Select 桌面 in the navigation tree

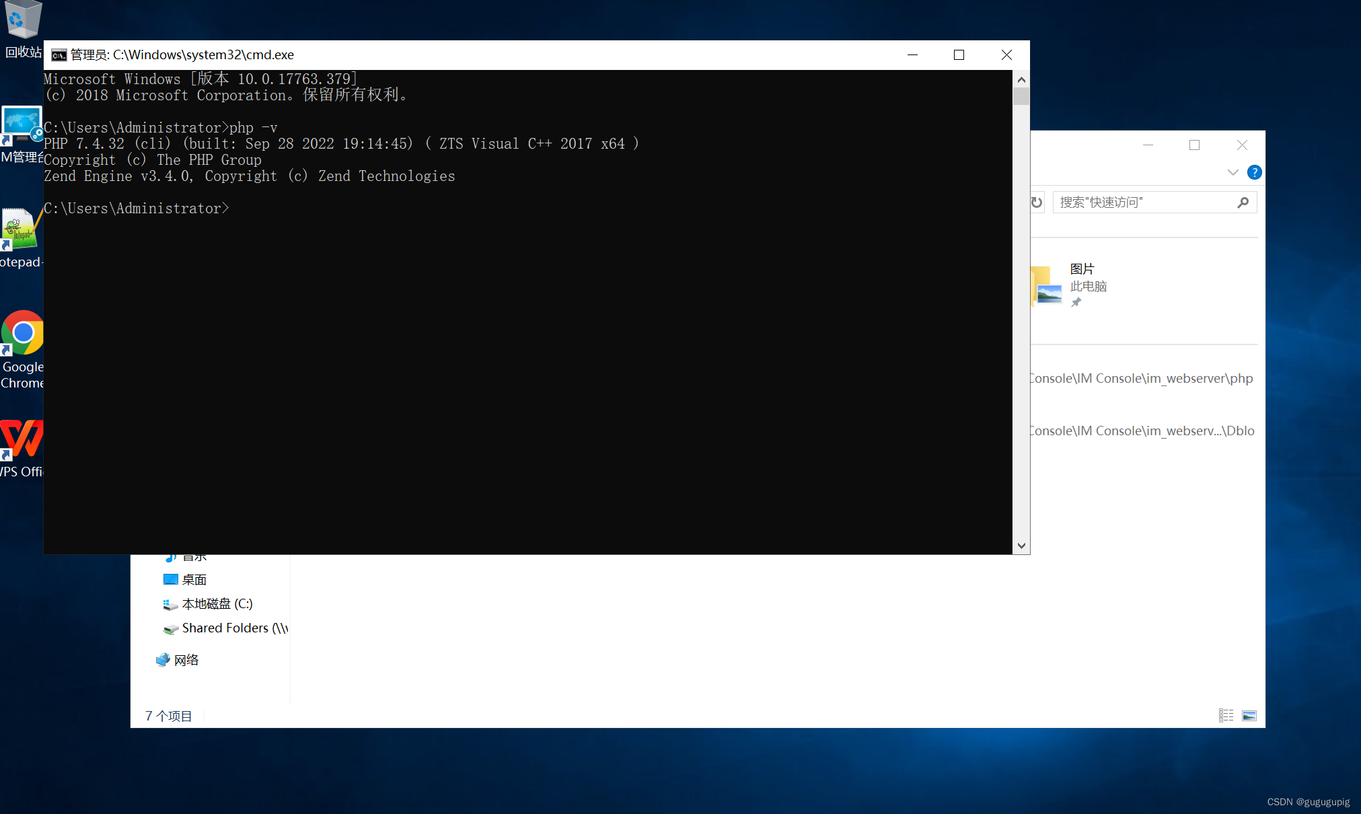[x=194, y=580]
